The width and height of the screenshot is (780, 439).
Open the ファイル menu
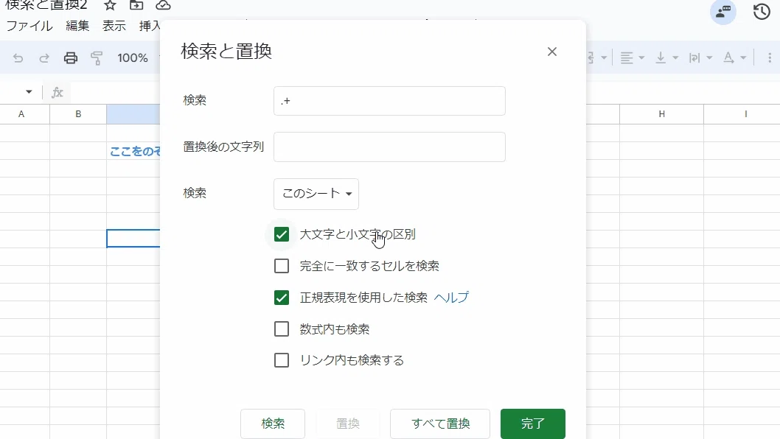[x=29, y=26]
